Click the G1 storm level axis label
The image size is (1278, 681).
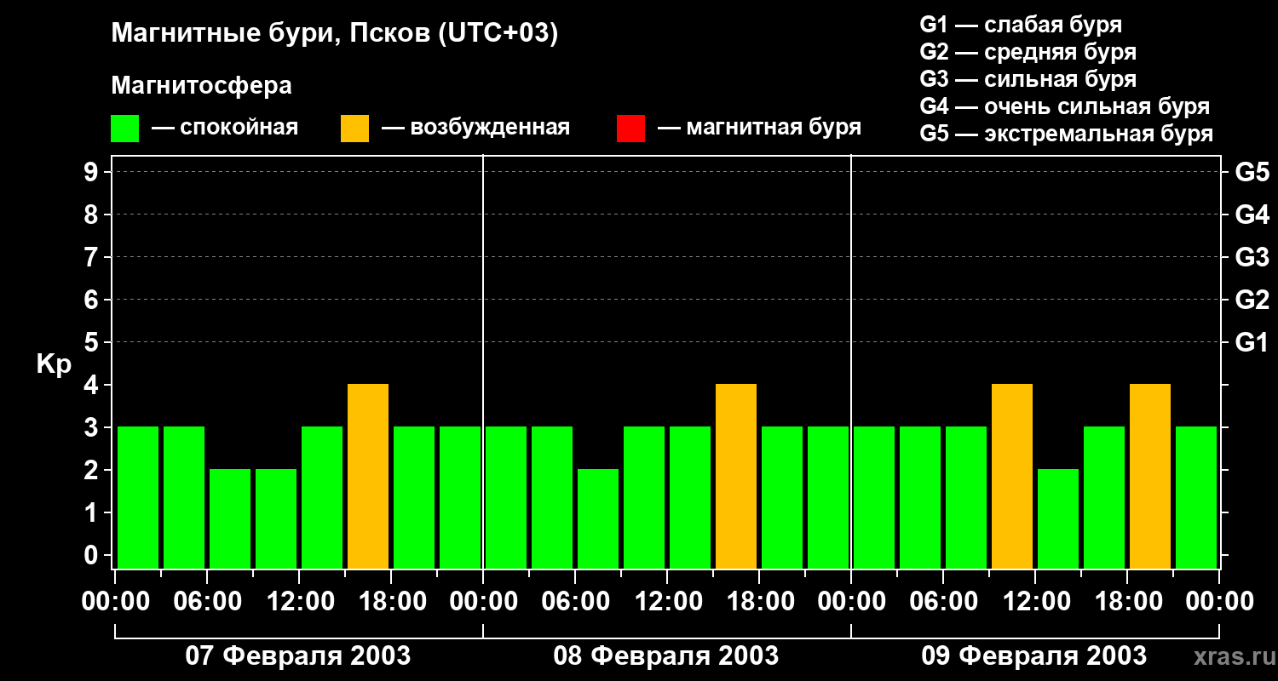[x=1252, y=343]
